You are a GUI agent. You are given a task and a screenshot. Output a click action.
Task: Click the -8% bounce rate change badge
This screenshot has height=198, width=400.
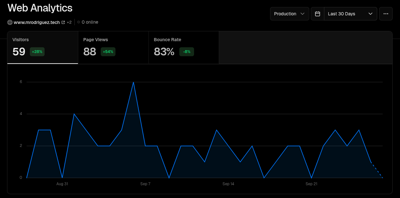pos(187,52)
